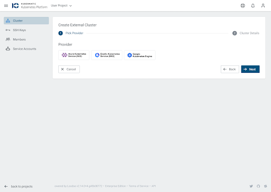Open the Terms of Service link
Screen dimensions: 271x192
(x=139, y=186)
